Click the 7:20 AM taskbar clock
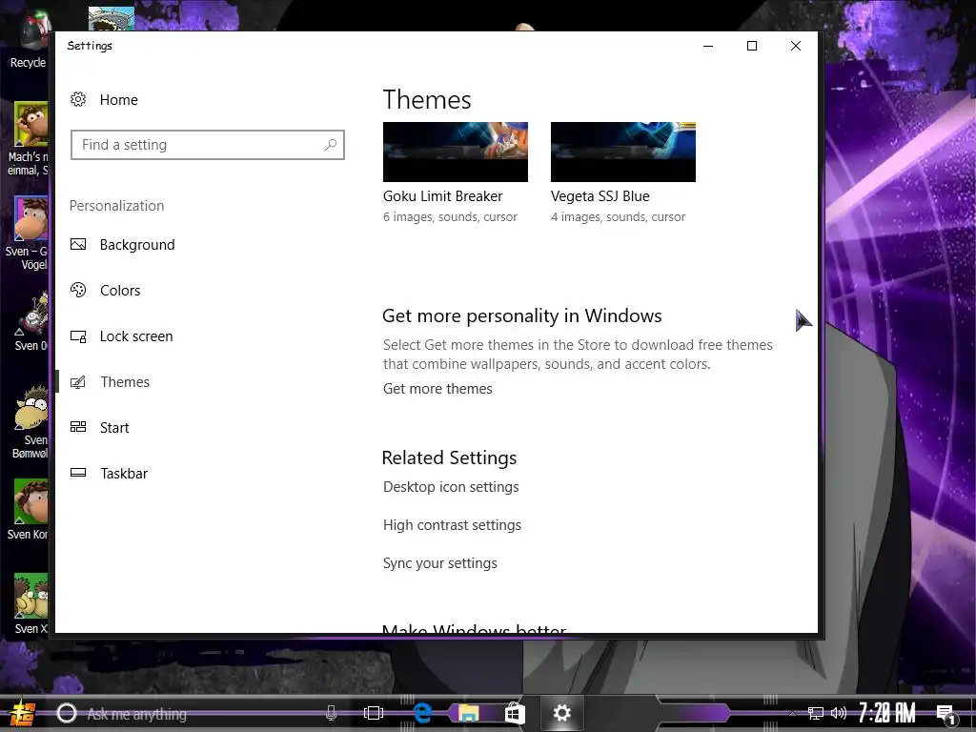Image resolution: width=976 pixels, height=732 pixels. 887,713
